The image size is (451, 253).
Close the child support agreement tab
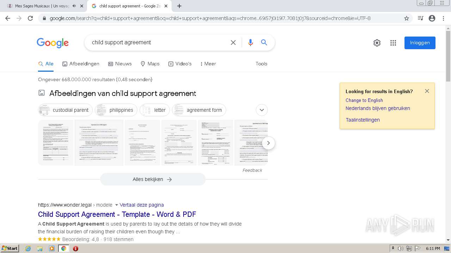click(x=166, y=6)
